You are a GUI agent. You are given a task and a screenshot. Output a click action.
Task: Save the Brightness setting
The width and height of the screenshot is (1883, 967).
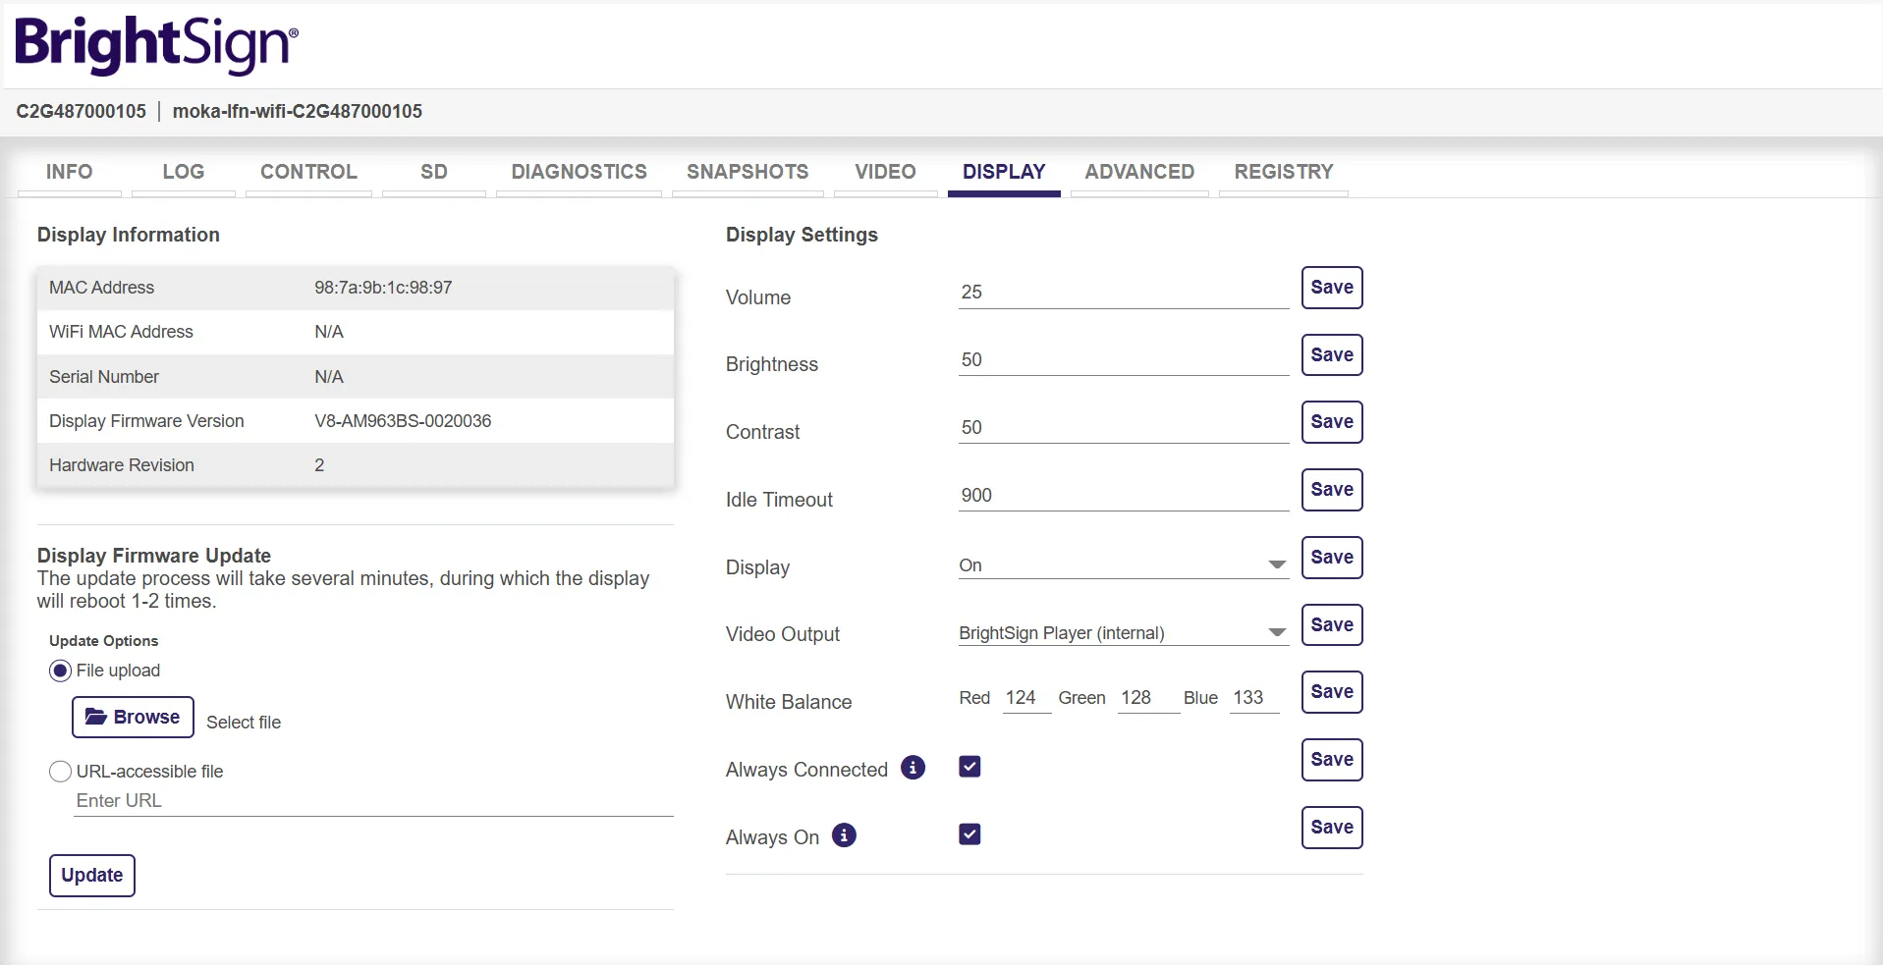(1332, 355)
